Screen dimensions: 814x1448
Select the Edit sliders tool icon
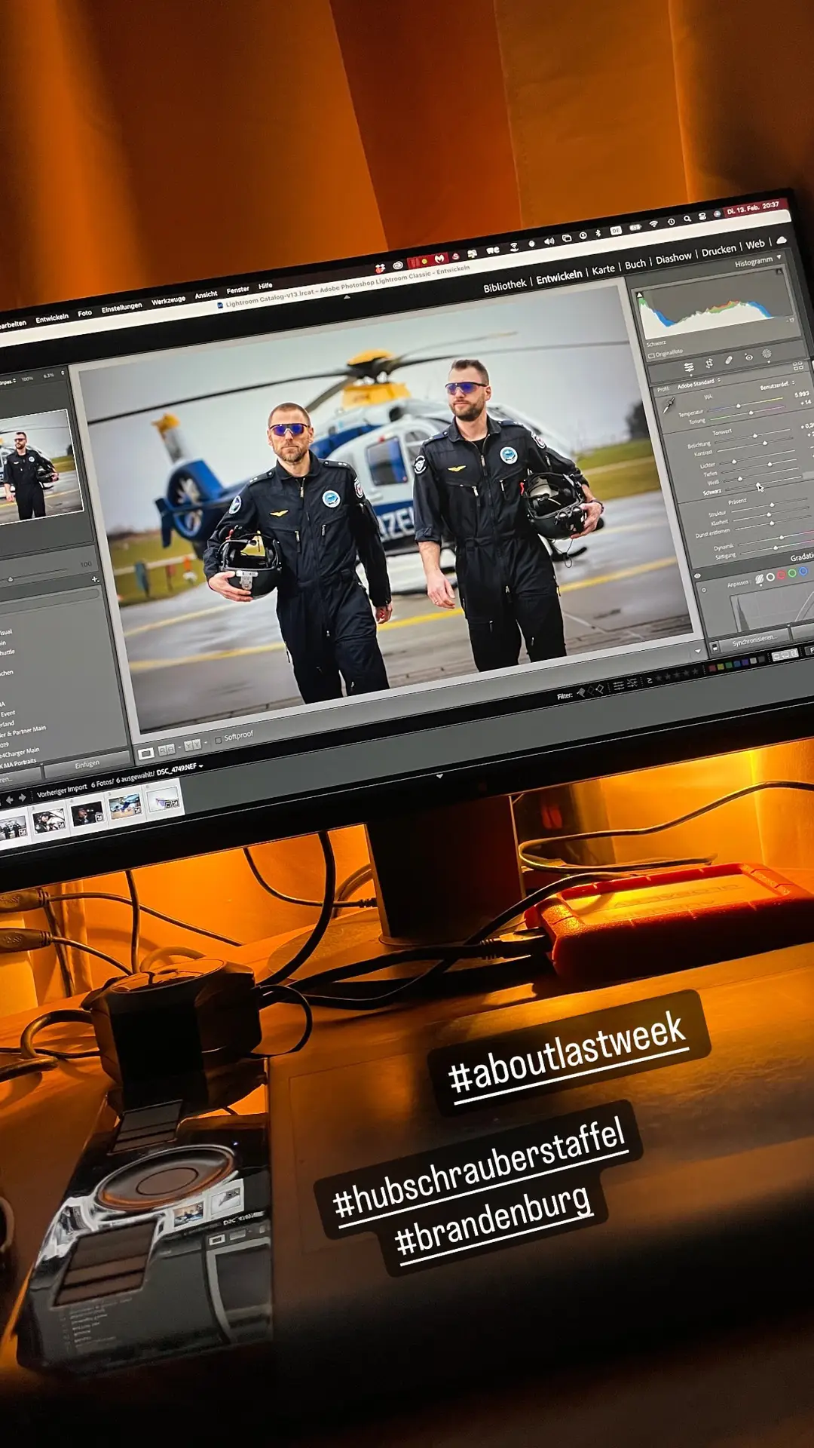(689, 367)
